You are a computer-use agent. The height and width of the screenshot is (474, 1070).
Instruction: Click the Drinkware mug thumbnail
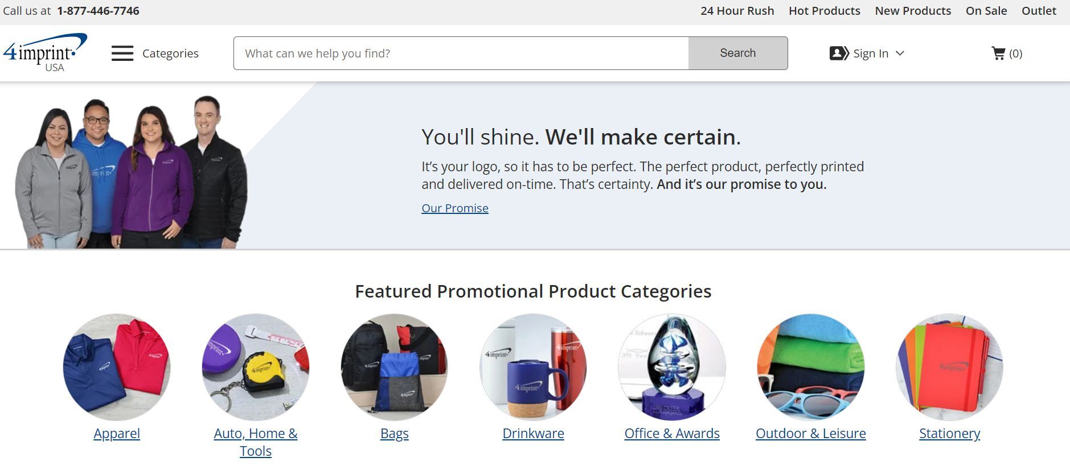[x=533, y=367]
